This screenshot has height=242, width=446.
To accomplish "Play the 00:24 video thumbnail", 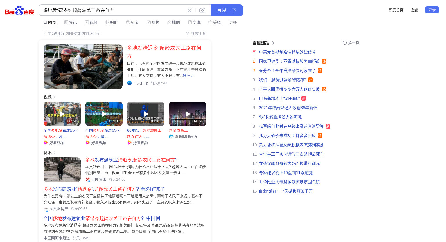I will pyautogui.click(x=62, y=114).
